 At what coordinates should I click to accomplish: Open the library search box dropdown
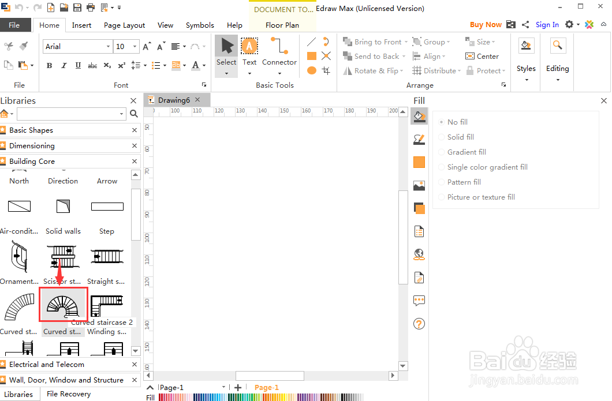pos(121,114)
